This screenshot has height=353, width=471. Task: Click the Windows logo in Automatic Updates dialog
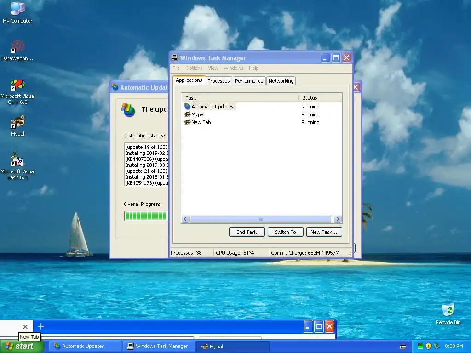128,110
